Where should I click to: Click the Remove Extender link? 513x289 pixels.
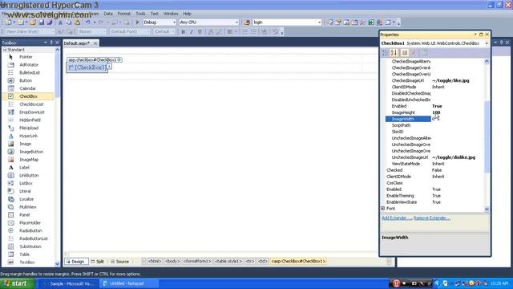click(x=432, y=218)
